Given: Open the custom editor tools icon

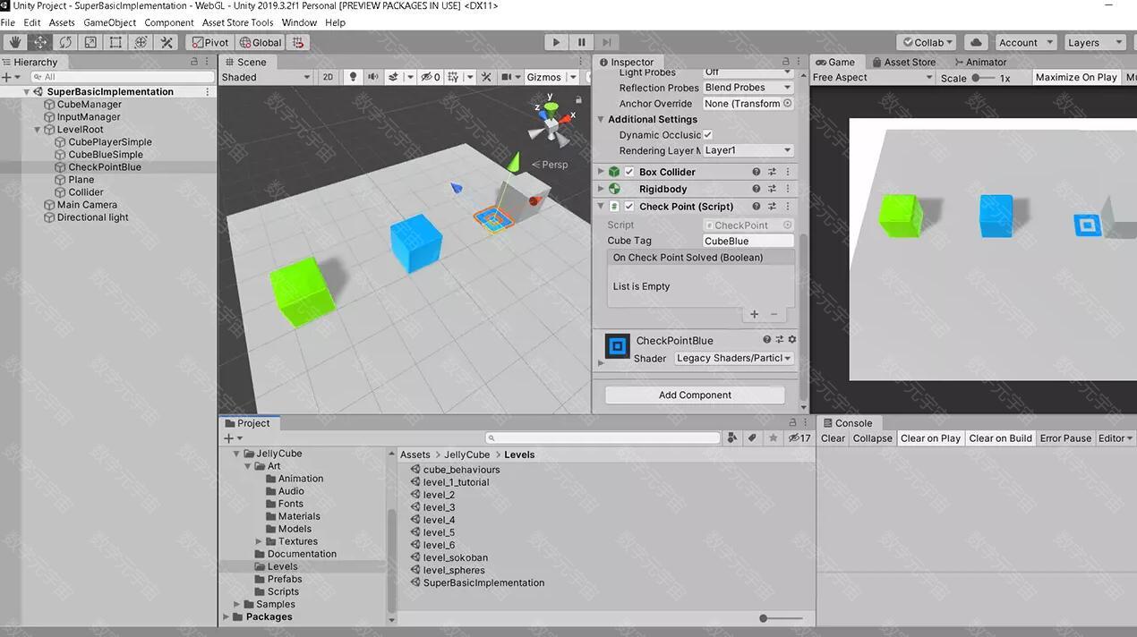Looking at the screenshot, I should (x=166, y=42).
